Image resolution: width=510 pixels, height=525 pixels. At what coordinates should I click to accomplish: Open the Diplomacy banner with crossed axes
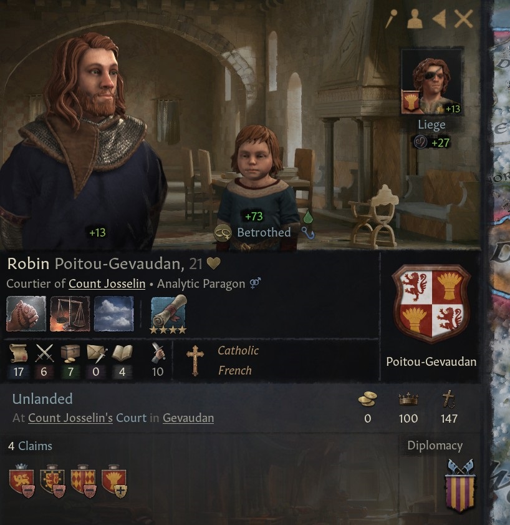[x=461, y=486]
